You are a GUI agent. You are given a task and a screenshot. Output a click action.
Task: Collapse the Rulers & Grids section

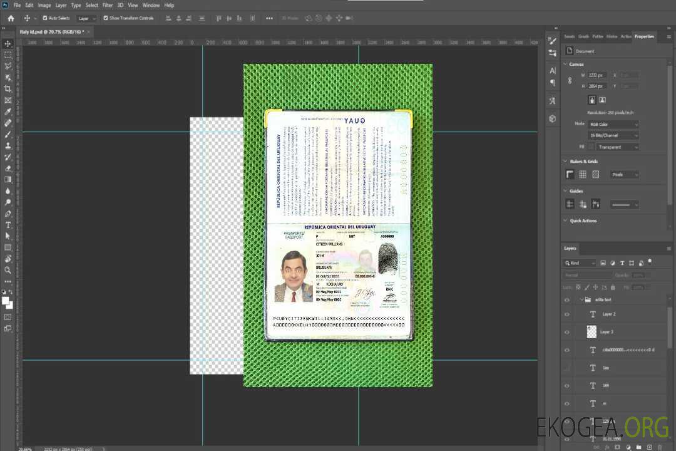pyautogui.click(x=565, y=161)
